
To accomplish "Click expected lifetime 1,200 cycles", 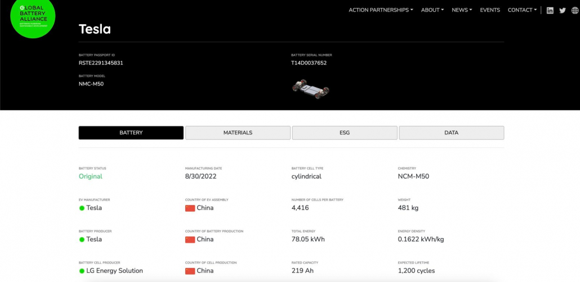I will click(x=417, y=271).
